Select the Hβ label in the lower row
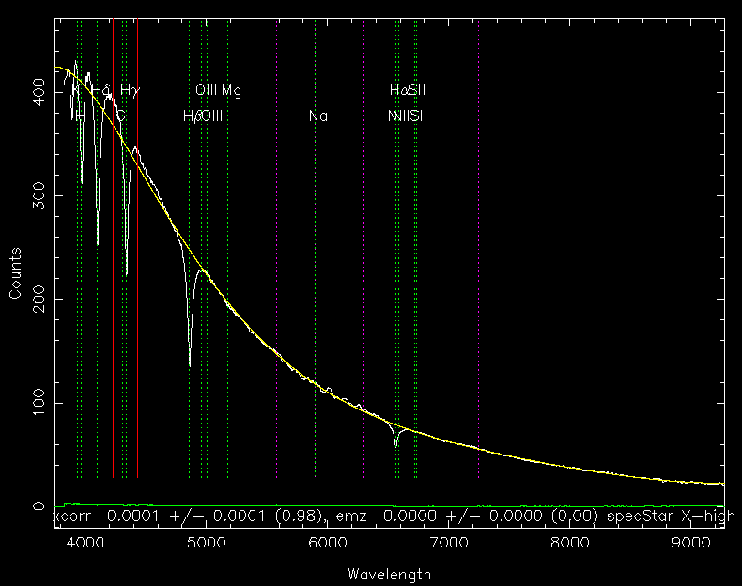Screen dimensions: 742x586 tap(191, 116)
